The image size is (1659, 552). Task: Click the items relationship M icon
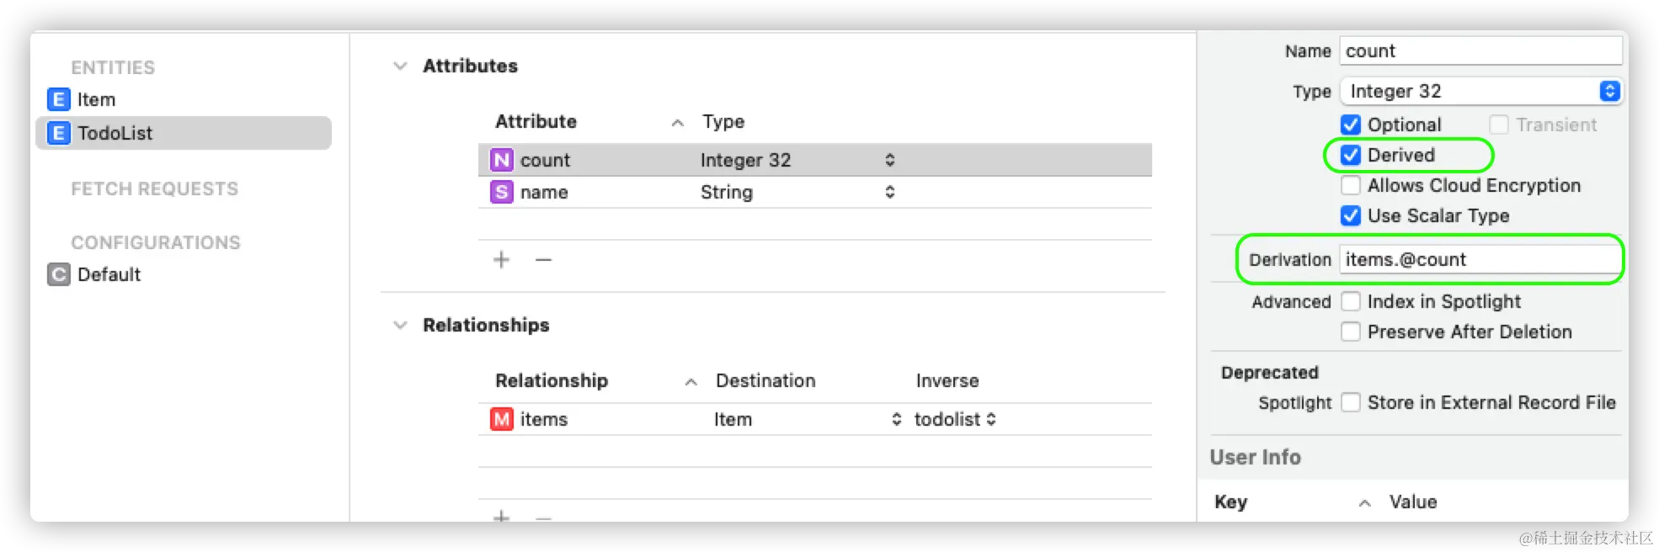502,419
